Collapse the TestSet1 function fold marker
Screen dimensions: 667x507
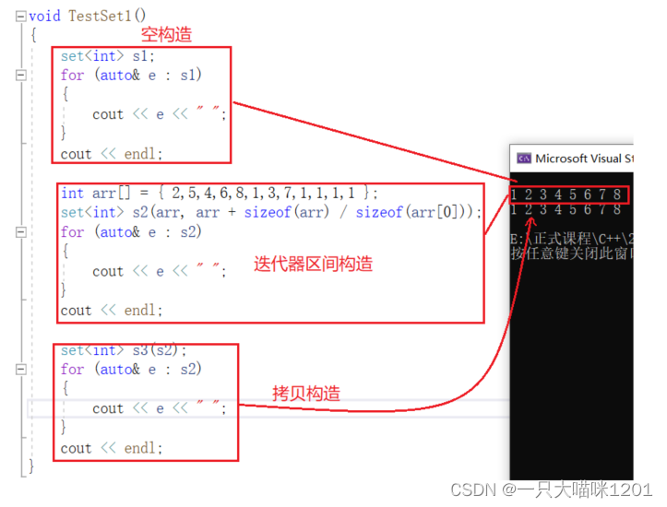pos(20,17)
